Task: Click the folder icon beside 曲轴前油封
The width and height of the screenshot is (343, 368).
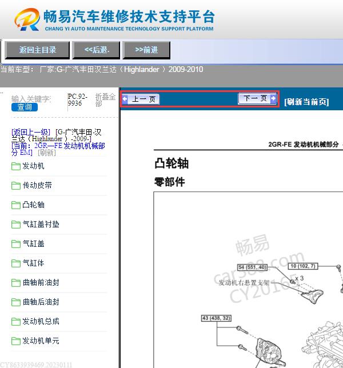Action: (16, 283)
